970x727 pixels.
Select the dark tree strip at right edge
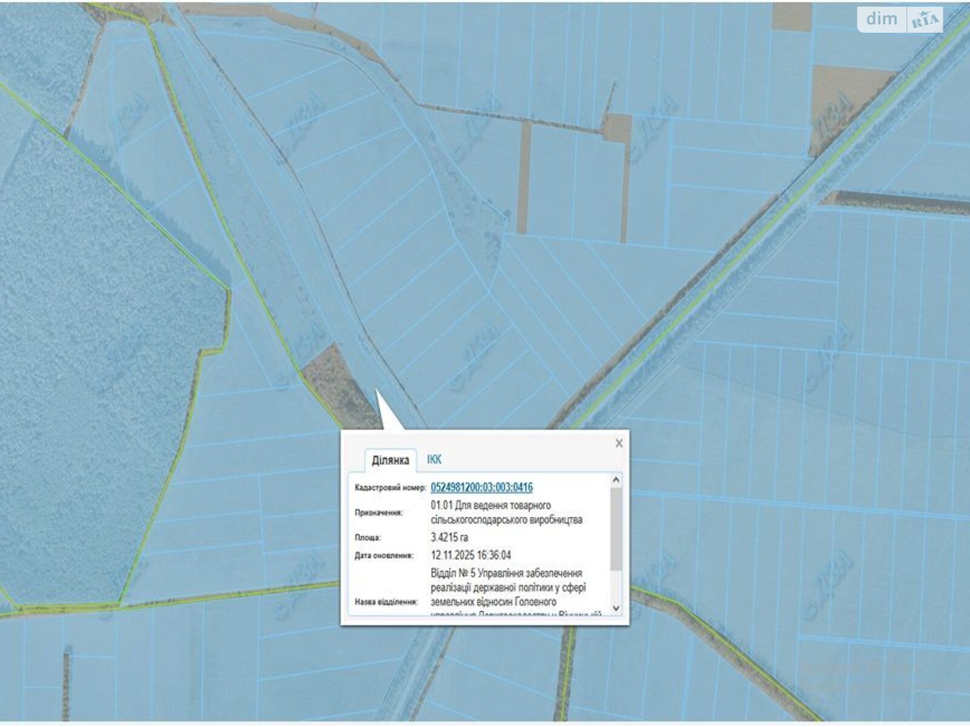coord(897,202)
